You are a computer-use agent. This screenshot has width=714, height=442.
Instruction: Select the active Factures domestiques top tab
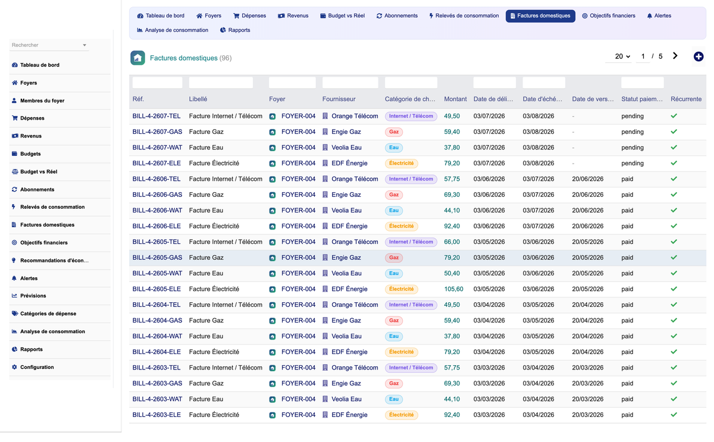(540, 16)
